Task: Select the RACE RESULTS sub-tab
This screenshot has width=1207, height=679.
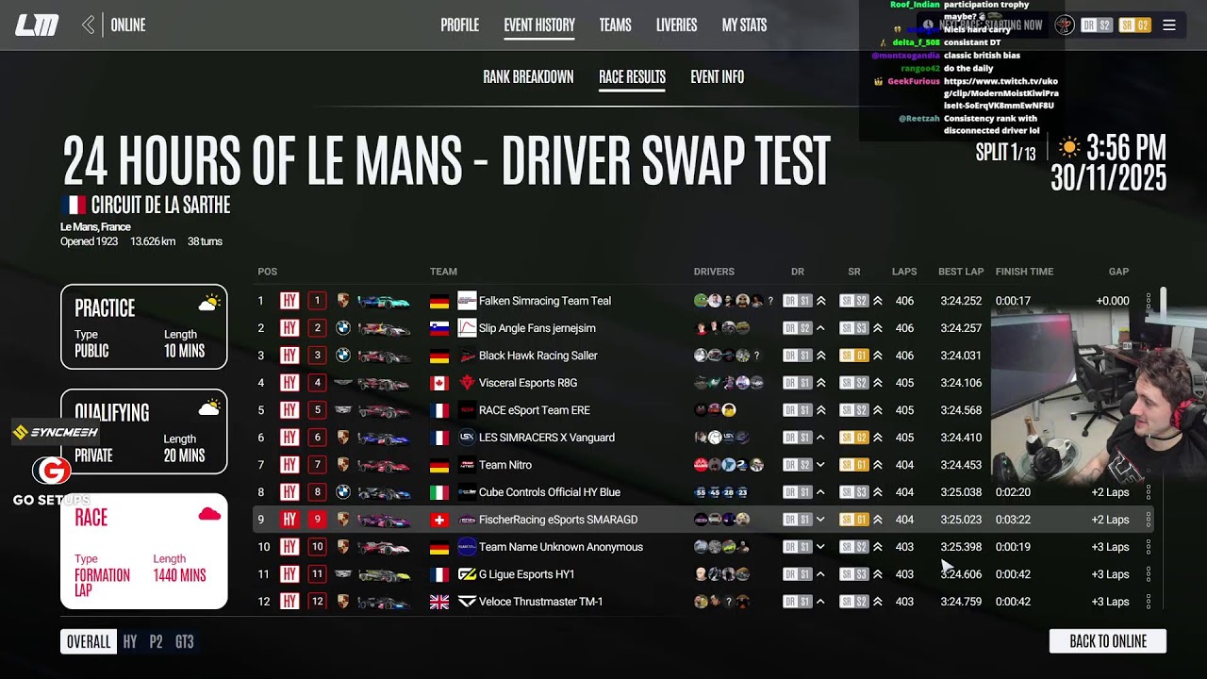Action: [632, 77]
